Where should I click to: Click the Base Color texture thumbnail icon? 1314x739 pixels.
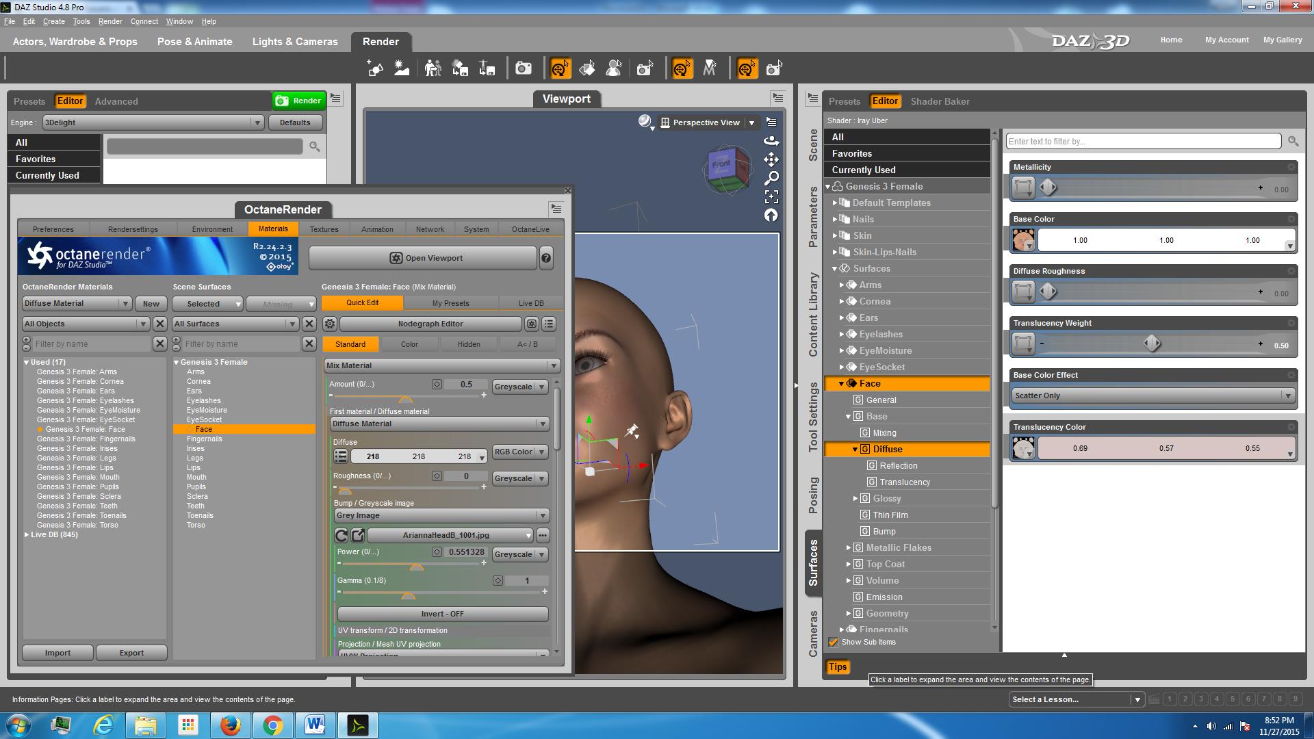[x=1023, y=240]
